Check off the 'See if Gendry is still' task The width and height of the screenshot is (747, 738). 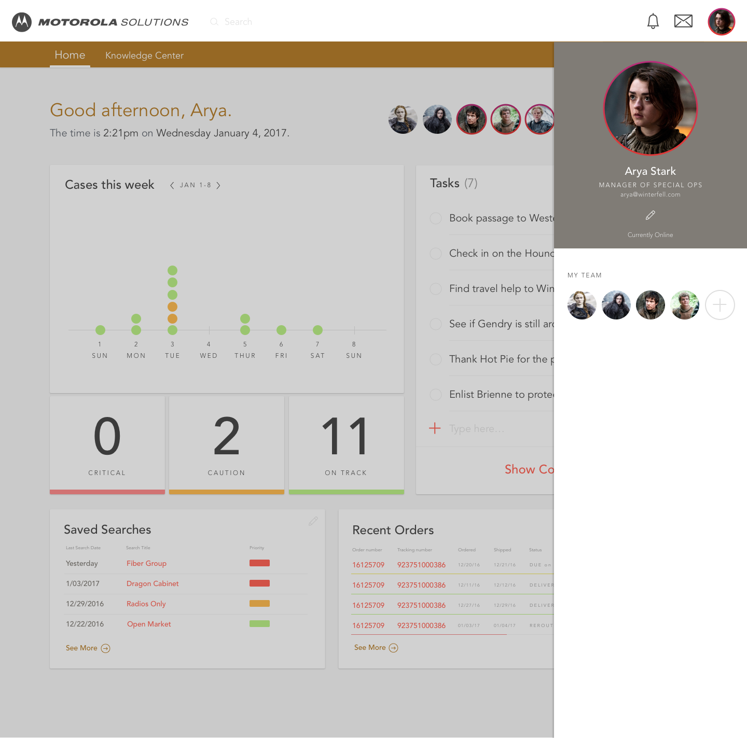(436, 324)
